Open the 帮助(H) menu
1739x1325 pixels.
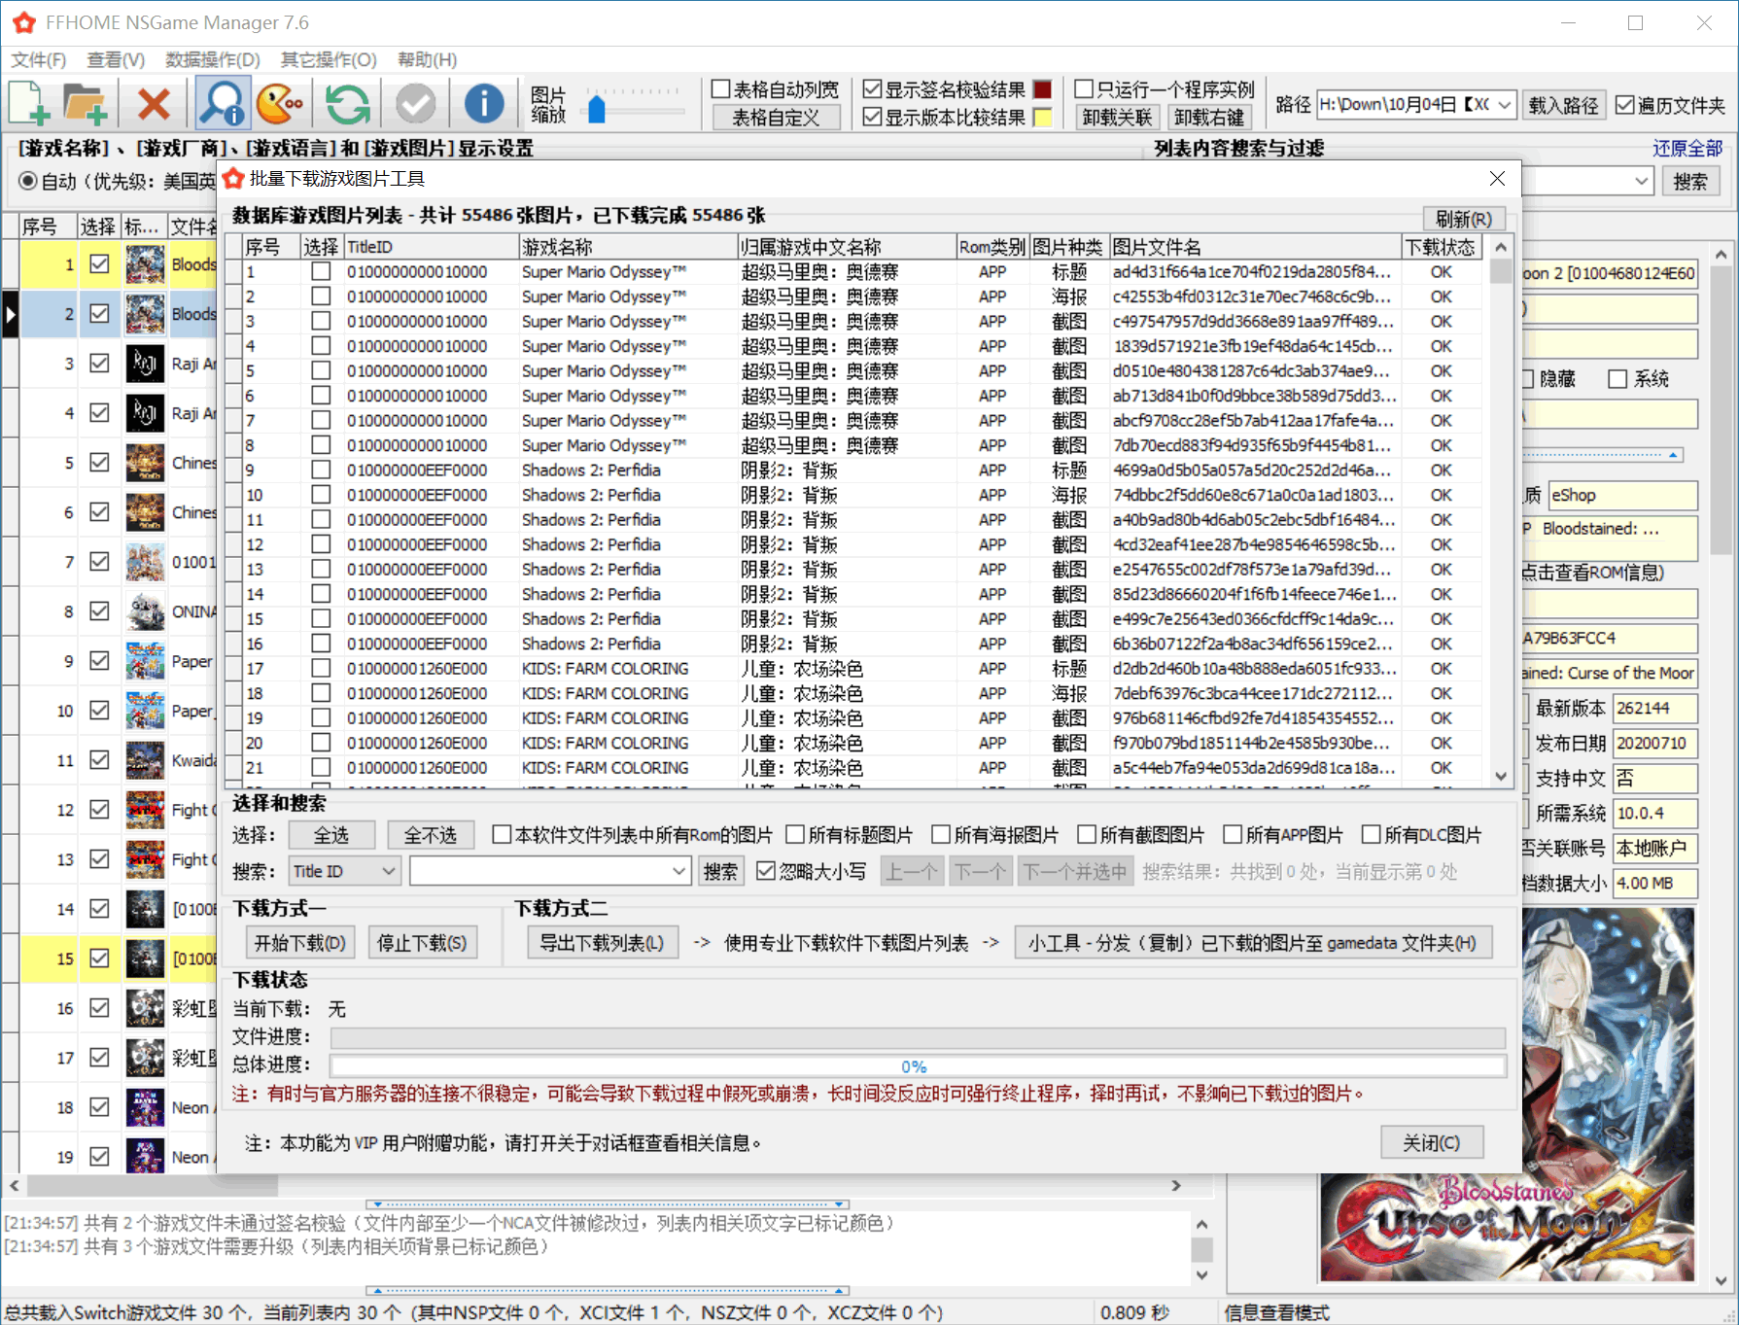(x=427, y=60)
